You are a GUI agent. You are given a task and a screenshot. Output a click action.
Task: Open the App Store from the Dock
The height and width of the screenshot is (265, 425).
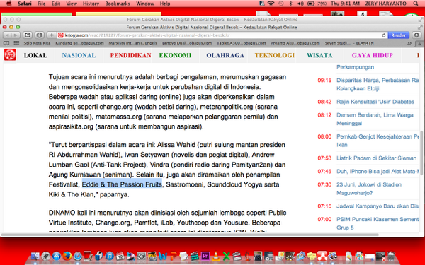click(x=57, y=256)
